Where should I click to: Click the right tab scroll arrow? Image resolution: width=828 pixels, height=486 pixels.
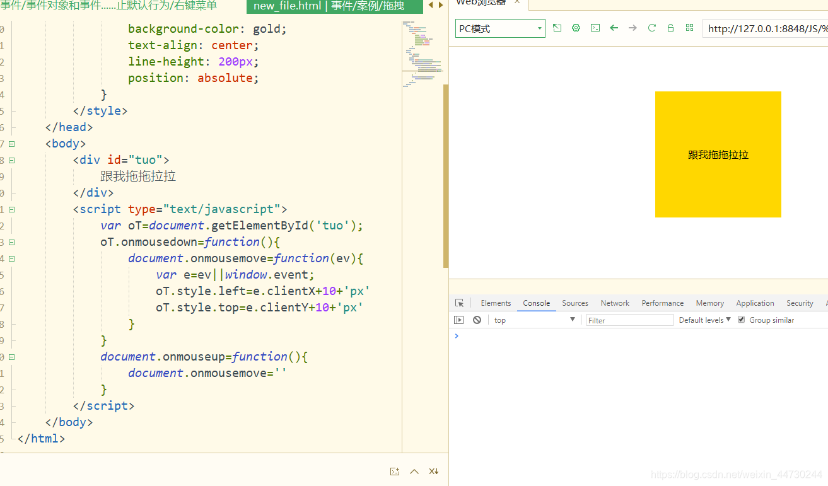tap(440, 5)
